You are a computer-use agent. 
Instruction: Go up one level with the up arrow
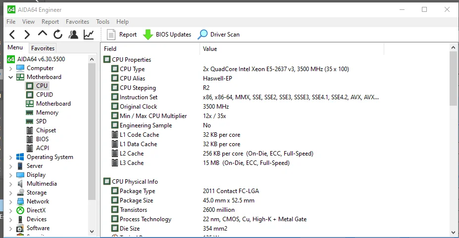click(43, 33)
